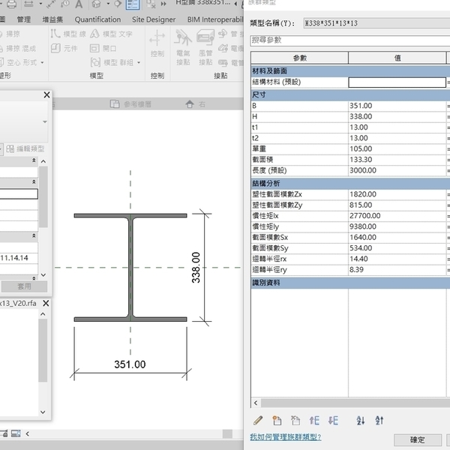Sort parameters in descending order

[379, 421]
